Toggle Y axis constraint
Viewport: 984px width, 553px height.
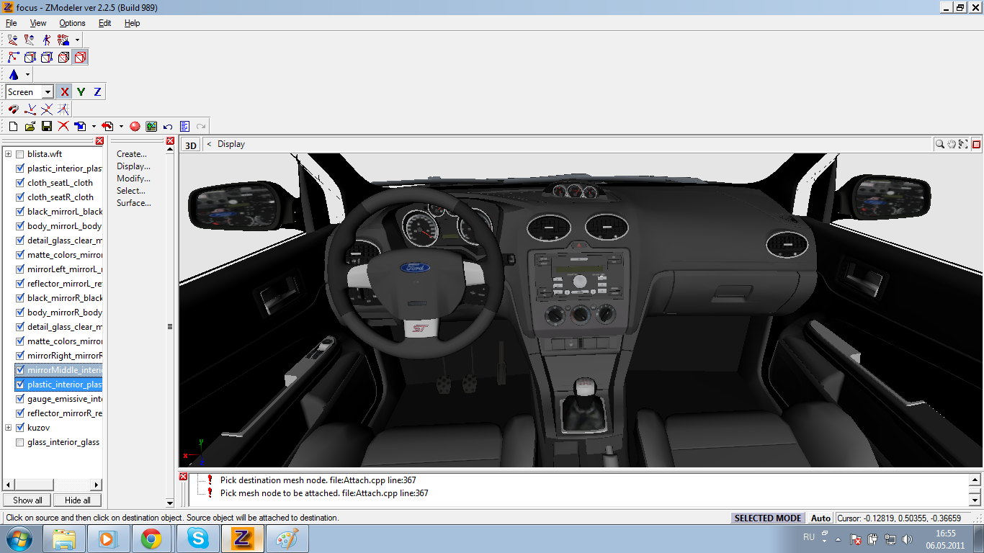[x=81, y=91]
